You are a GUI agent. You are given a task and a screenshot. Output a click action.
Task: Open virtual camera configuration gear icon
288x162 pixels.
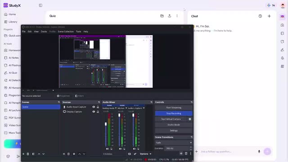click(190, 119)
